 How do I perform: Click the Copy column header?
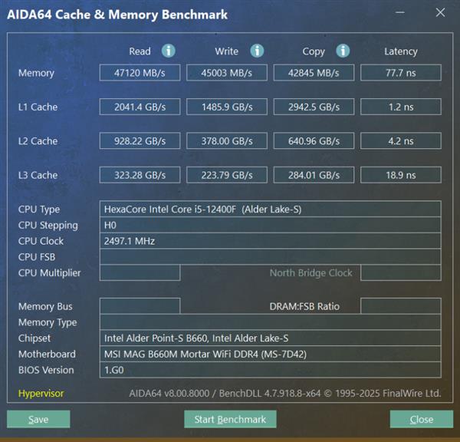[314, 51]
